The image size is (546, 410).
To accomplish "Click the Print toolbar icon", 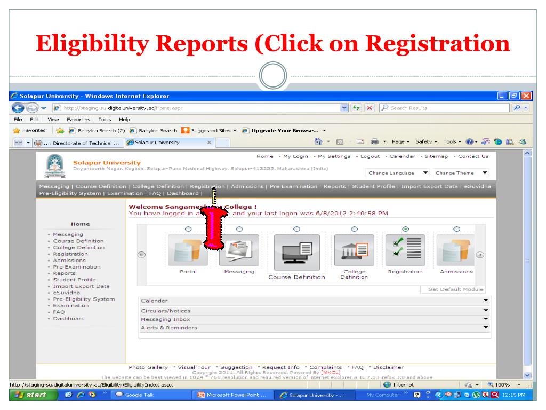I will coord(375,141).
